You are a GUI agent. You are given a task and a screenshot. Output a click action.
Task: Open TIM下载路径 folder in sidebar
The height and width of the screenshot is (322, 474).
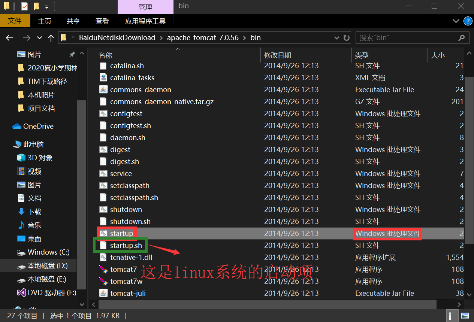click(x=47, y=82)
